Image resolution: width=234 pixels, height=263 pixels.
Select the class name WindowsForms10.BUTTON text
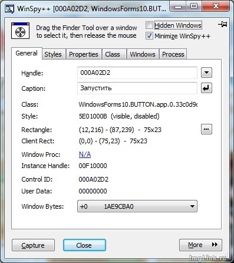[138, 104]
